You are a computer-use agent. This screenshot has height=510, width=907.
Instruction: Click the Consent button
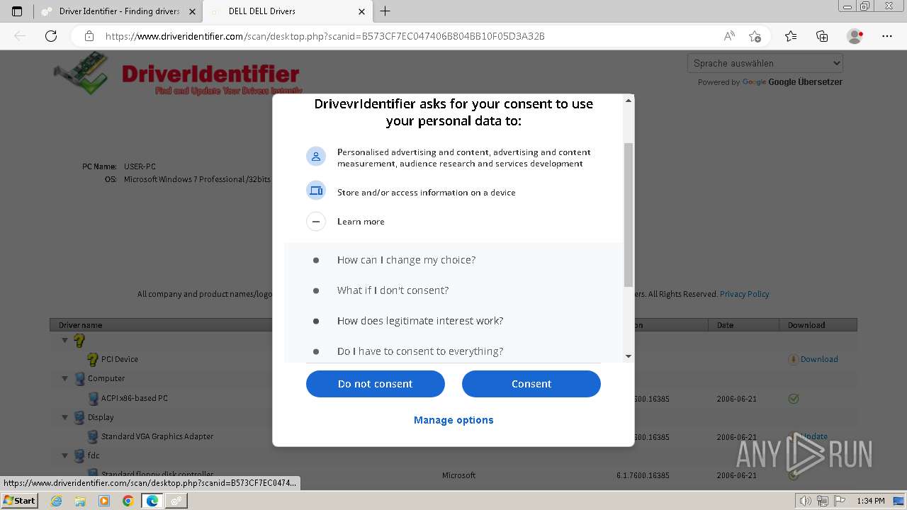pos(531,384)
